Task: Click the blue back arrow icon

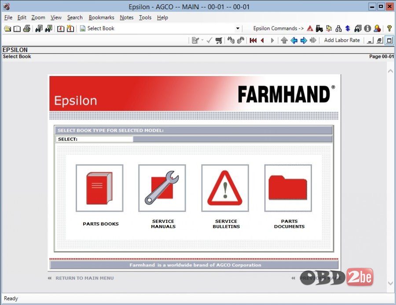Action: 294,40
